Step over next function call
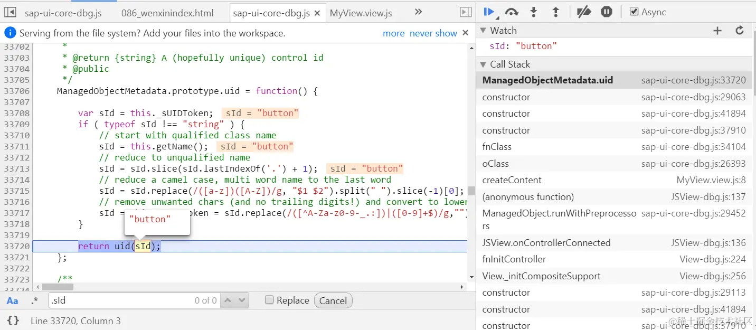 point(511,12)
